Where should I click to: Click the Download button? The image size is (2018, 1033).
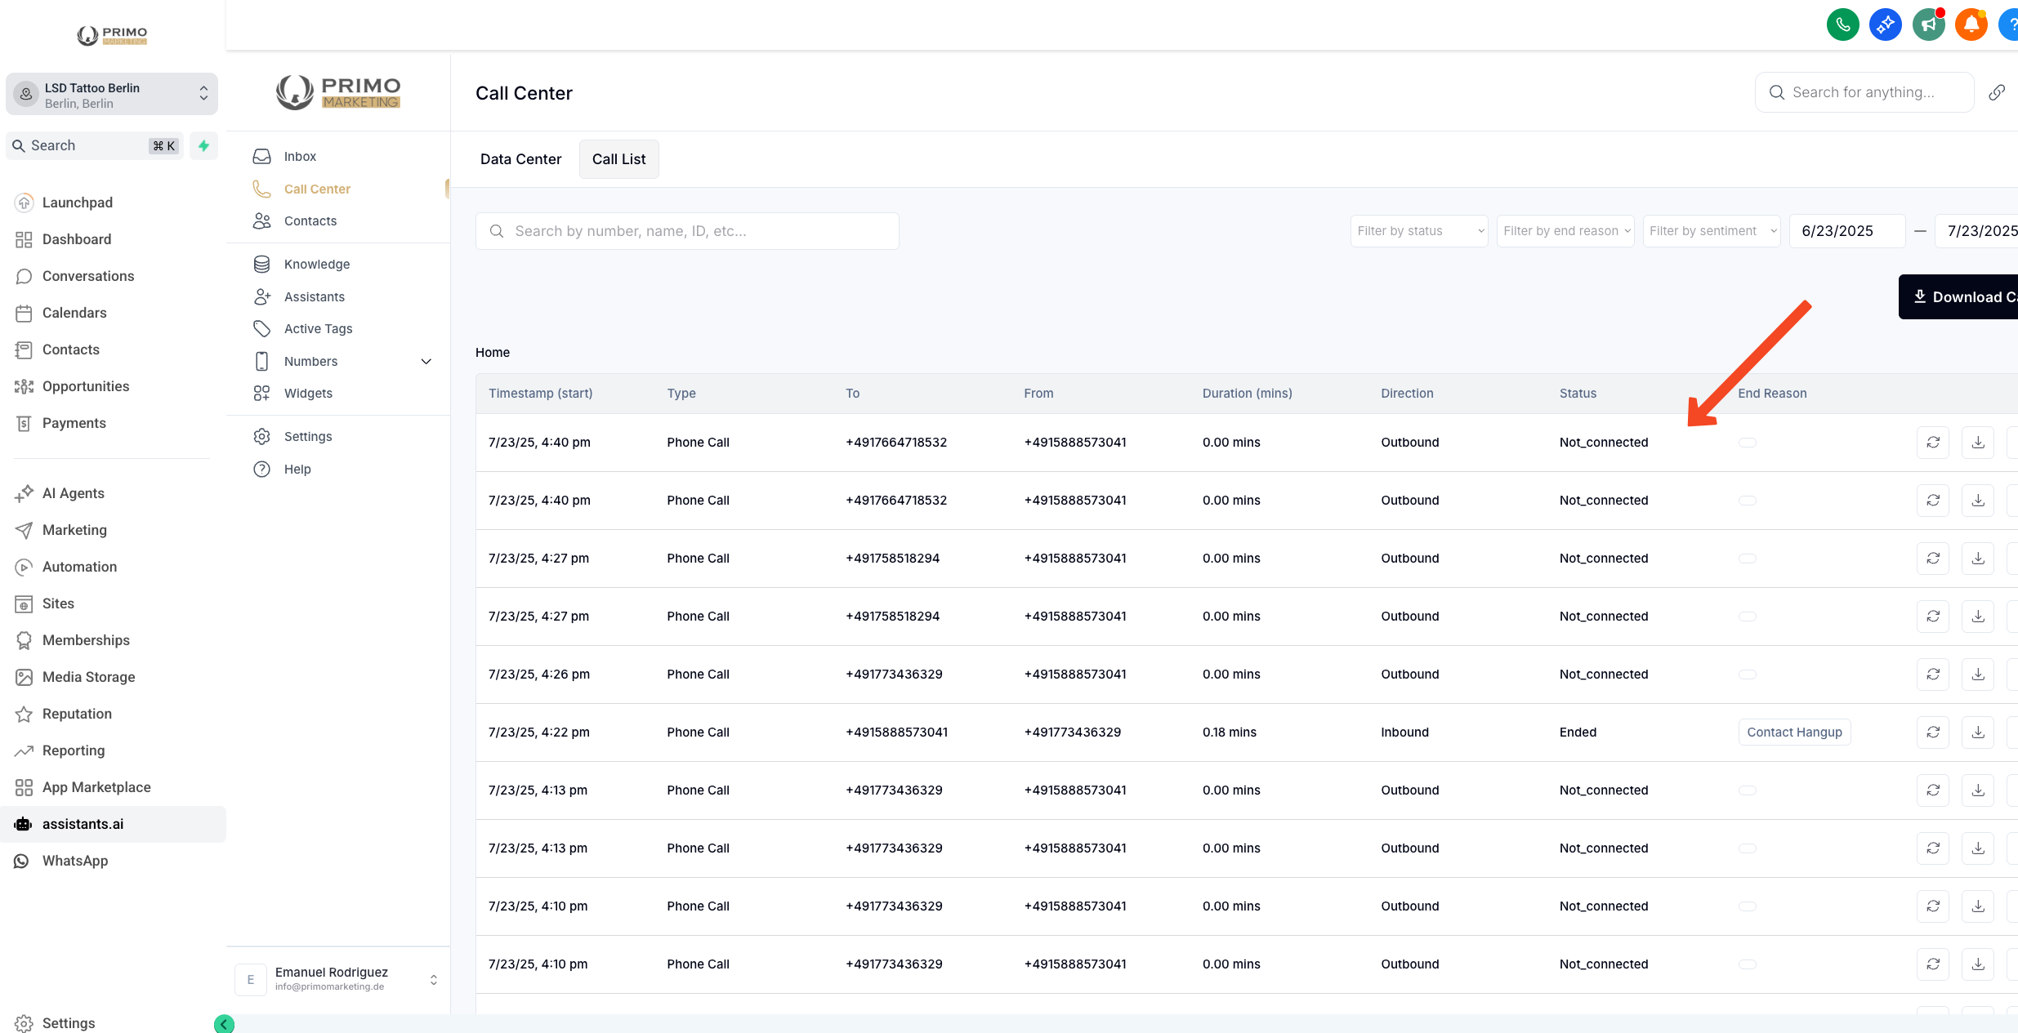(x=1961, y=297)
